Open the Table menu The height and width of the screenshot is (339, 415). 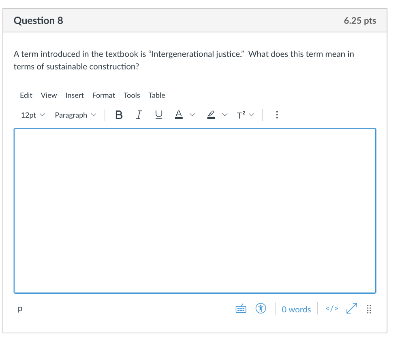[157, 95]
